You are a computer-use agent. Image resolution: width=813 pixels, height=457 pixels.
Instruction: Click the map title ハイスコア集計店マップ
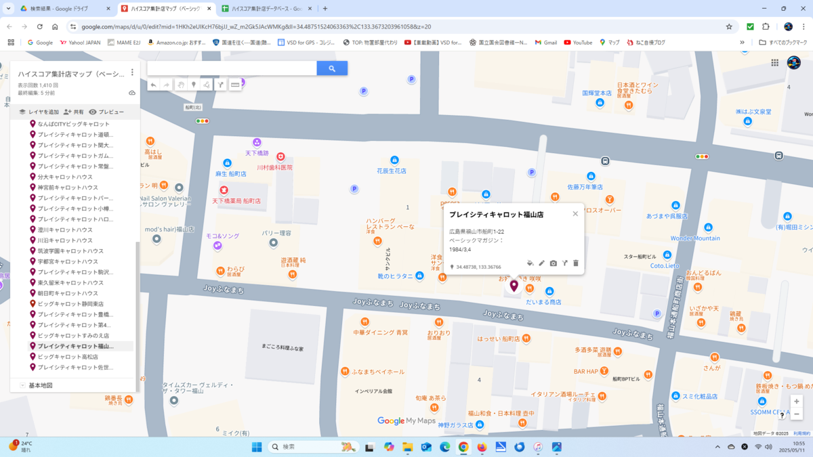71,74
